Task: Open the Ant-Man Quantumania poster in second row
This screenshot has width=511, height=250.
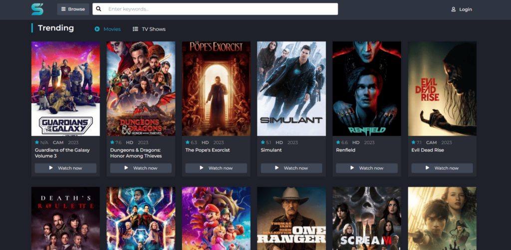Action: pyautogui.click(x=141, y=219)
